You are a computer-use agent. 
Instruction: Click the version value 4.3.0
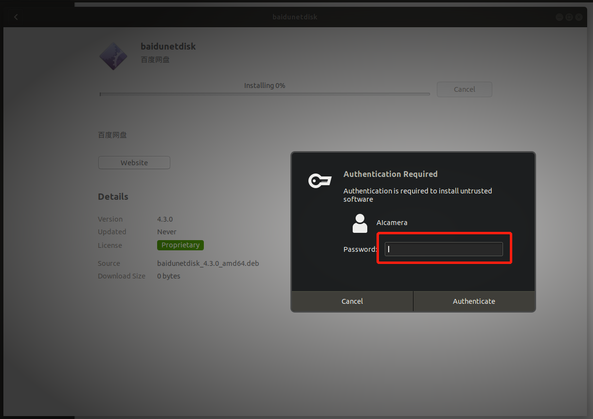pos(165,219)
